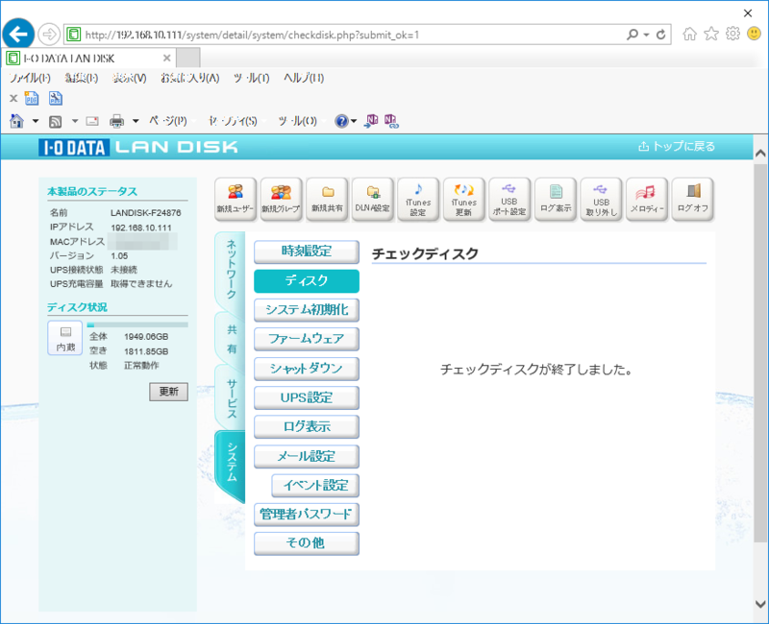769x624 pixels.
Task: Click the Time Settings button
Action: pos(307,252)
